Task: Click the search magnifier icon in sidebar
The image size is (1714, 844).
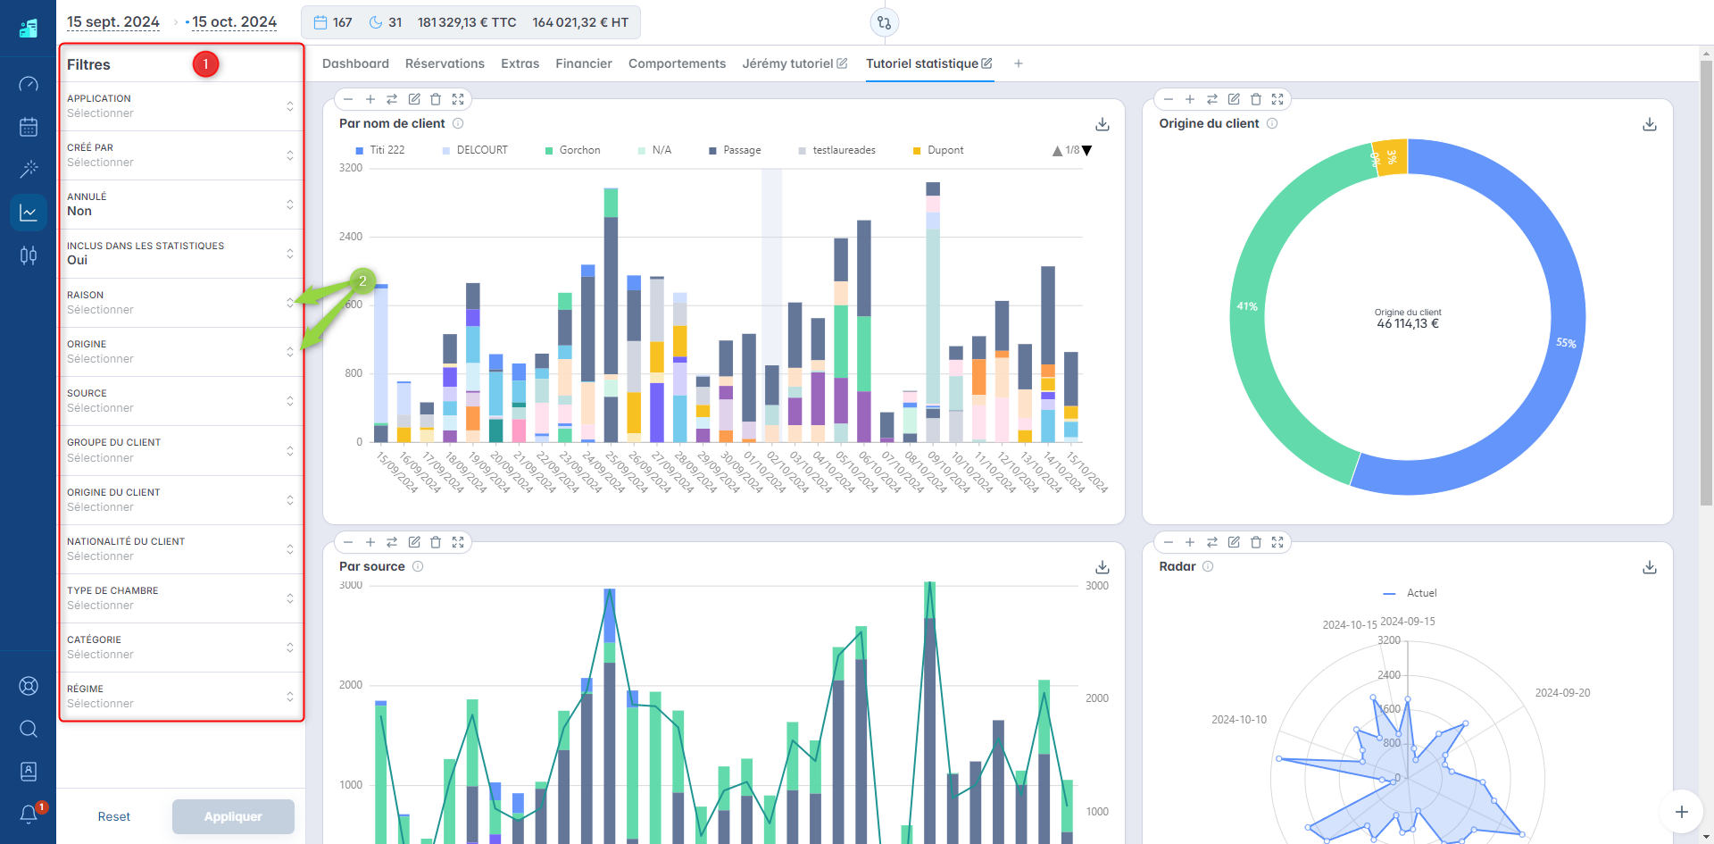Action: coord(29,729)
